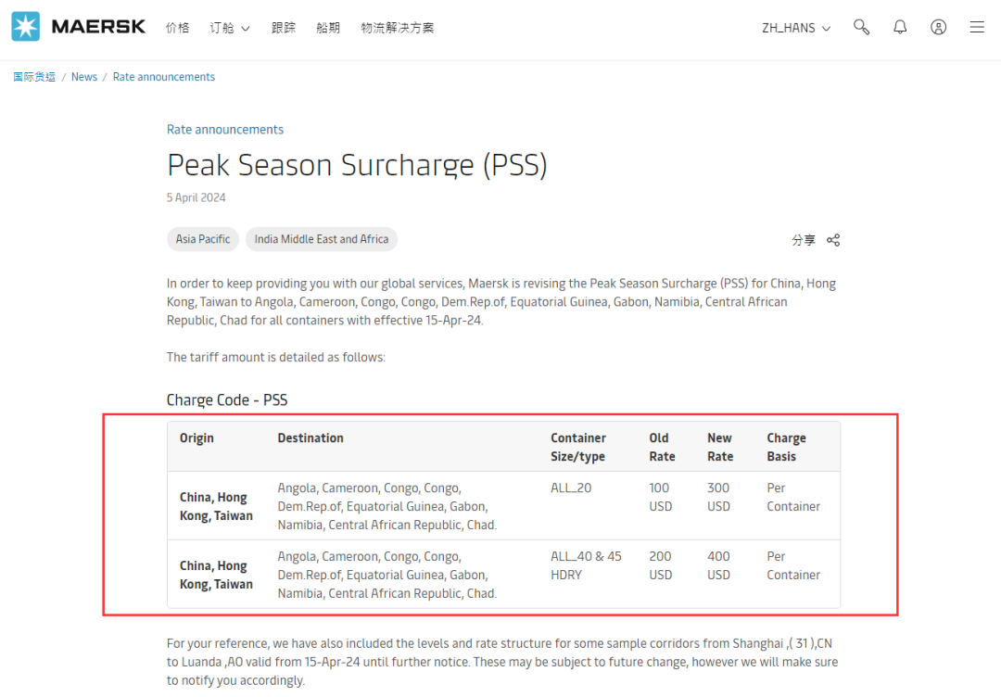This screenshot has width=1001, height=697.
Task: Open the ZH_HANS language selector
Action: [x=796, y=28]
